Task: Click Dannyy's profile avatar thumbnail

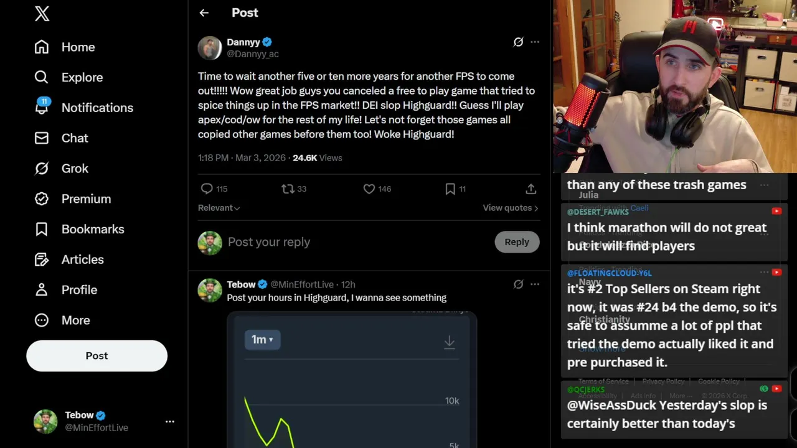Action: point(210,48)
